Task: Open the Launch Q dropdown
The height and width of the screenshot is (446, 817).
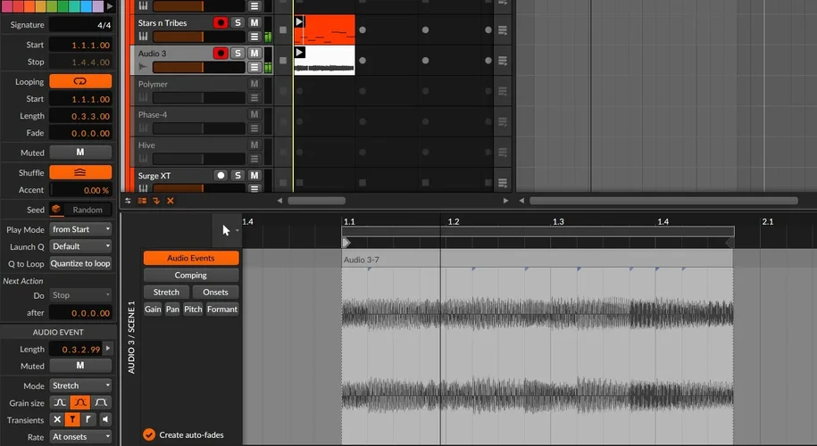Action: click(80, 246)
